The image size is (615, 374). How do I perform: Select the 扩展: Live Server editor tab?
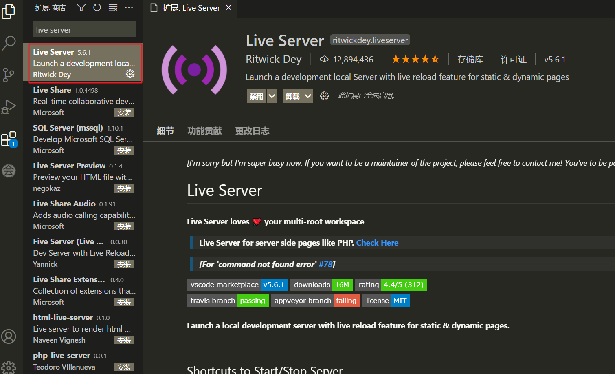[191, 8]
